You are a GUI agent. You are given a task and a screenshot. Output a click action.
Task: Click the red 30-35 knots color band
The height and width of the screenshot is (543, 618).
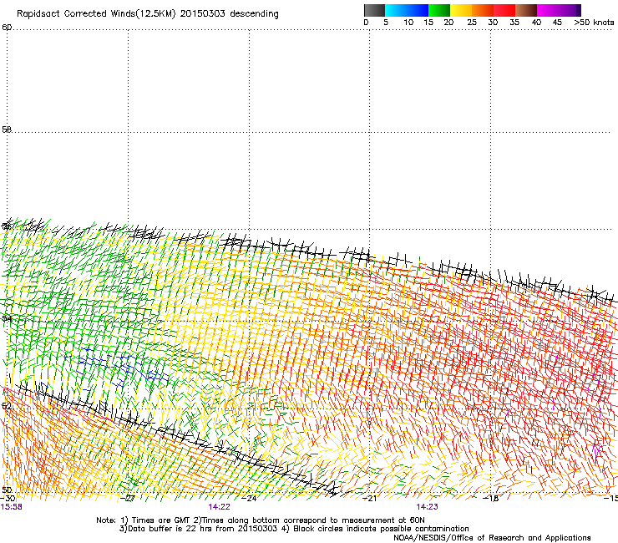[504, 10]
